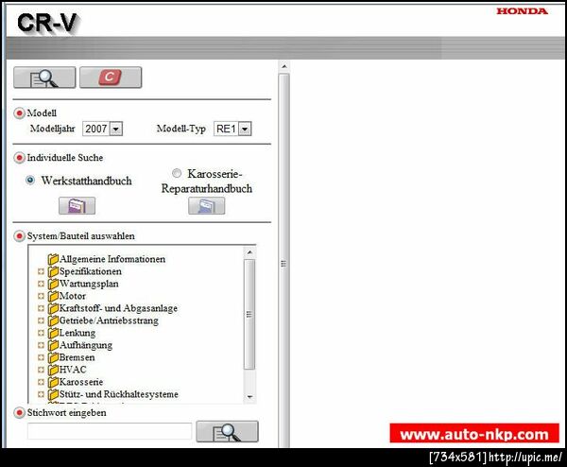The width and height of the screenshot is (567, 467).
Task: Click the Spezifikationen folder icon
Action: pyautogui.click(x=53, y=271)
